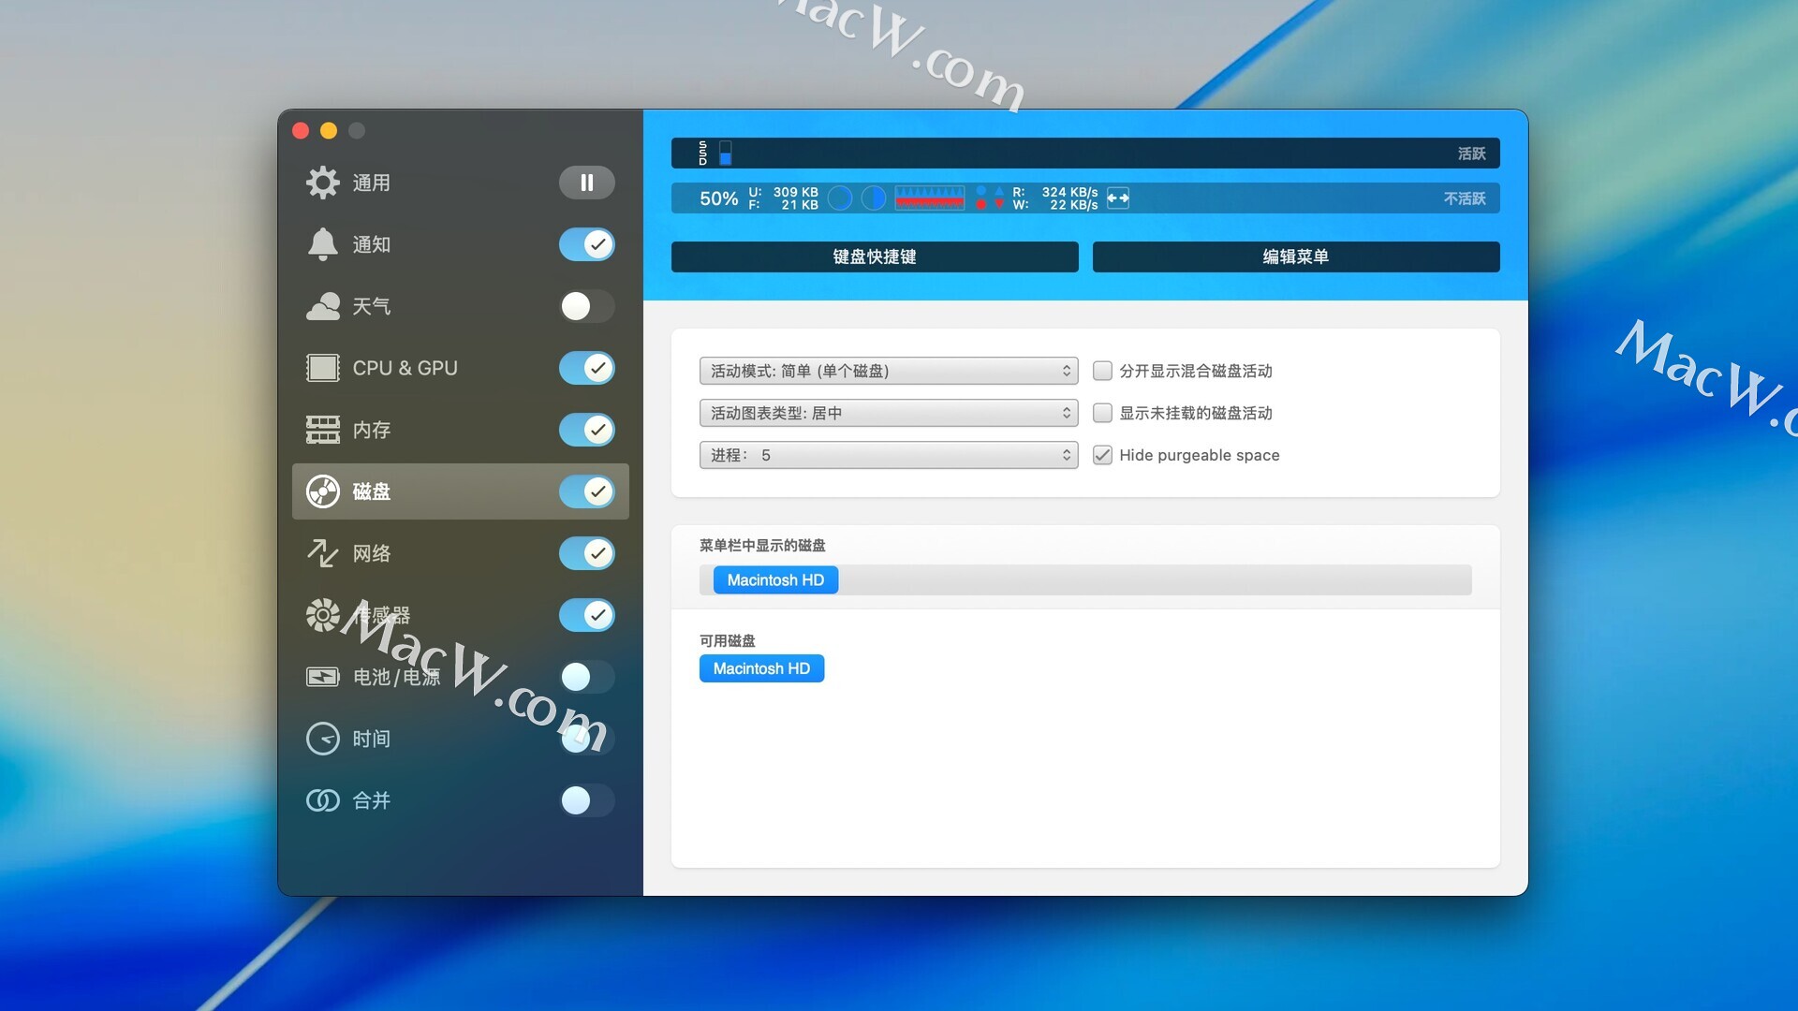Click the weather cloud icon
The width and height of the screenshot is (1798, 1011).
click(322, 306)
